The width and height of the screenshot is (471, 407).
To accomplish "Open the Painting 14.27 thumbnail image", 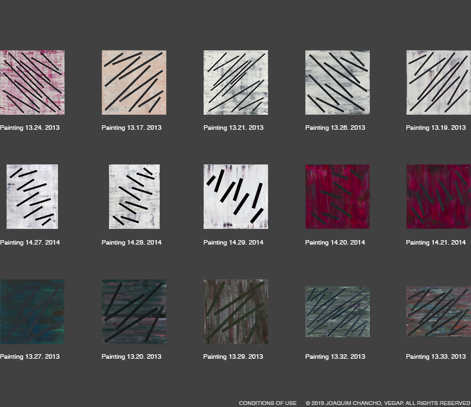I will (x=33, y=196).
